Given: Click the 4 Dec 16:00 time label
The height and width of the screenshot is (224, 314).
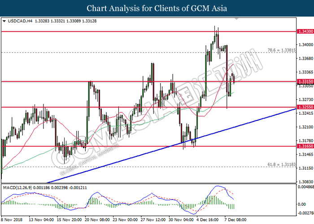Looking at the screenshot, I should tap(208, 220).
